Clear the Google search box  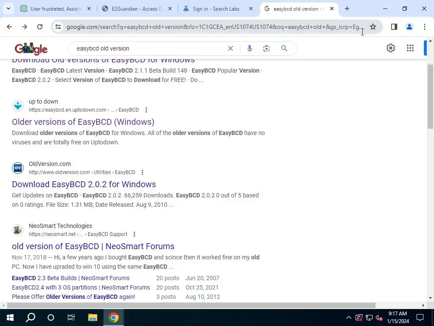[x=230, y=48]
